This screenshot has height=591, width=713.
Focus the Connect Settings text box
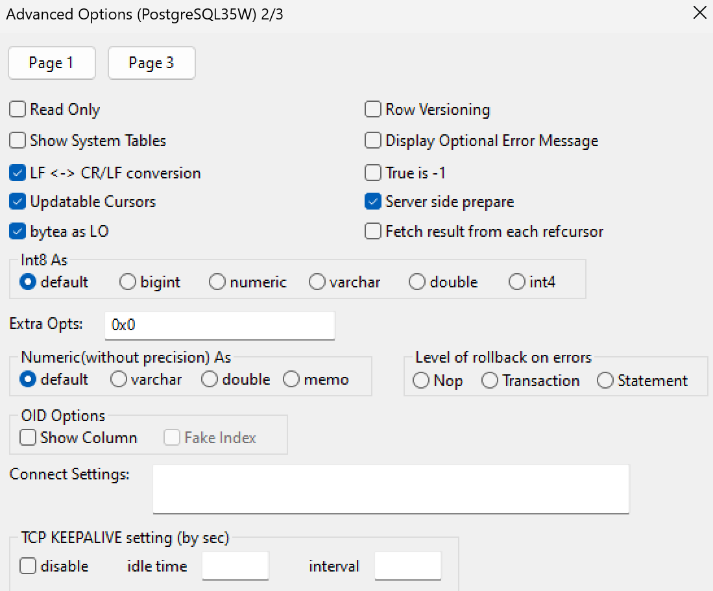click(391, 488)
